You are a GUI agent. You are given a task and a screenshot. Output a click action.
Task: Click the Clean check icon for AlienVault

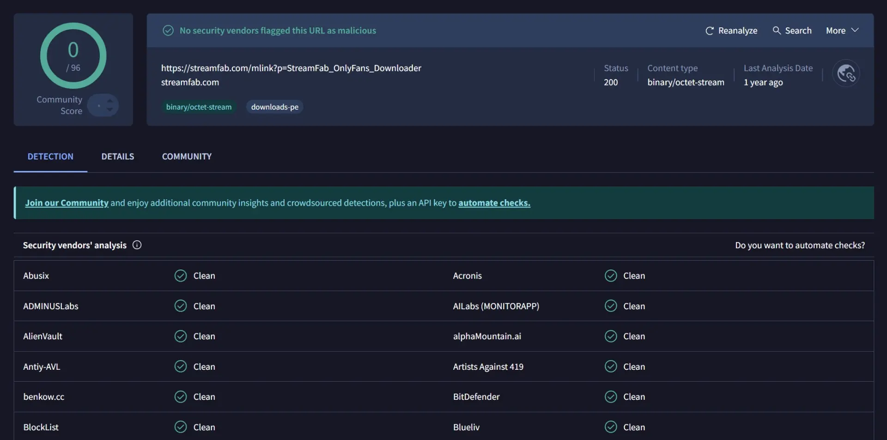click(x=181, y=336)
